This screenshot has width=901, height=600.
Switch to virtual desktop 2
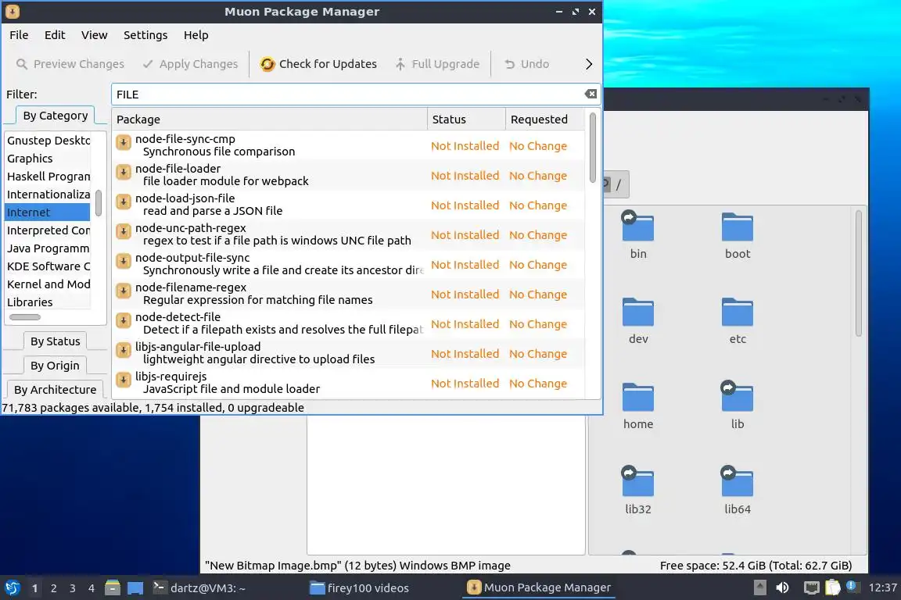click(x=53, y=588)
